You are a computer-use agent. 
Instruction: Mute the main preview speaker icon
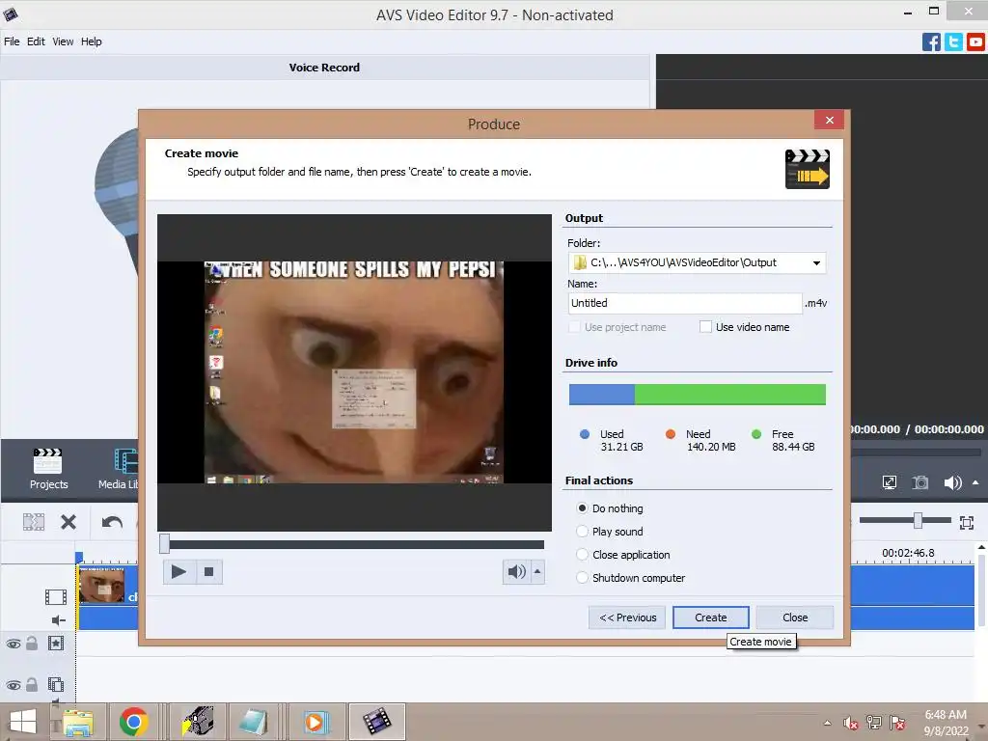952,482
